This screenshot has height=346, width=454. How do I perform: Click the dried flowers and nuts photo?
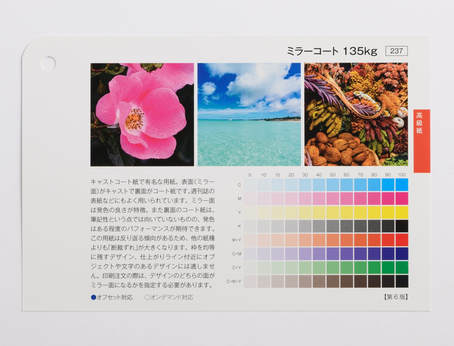point(356,115)
